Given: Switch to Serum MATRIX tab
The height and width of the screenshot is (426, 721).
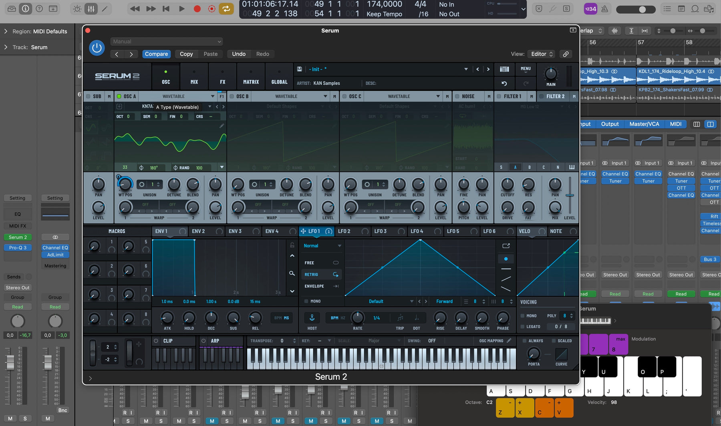Looking at the screenshot, I should tap(251, 77).
